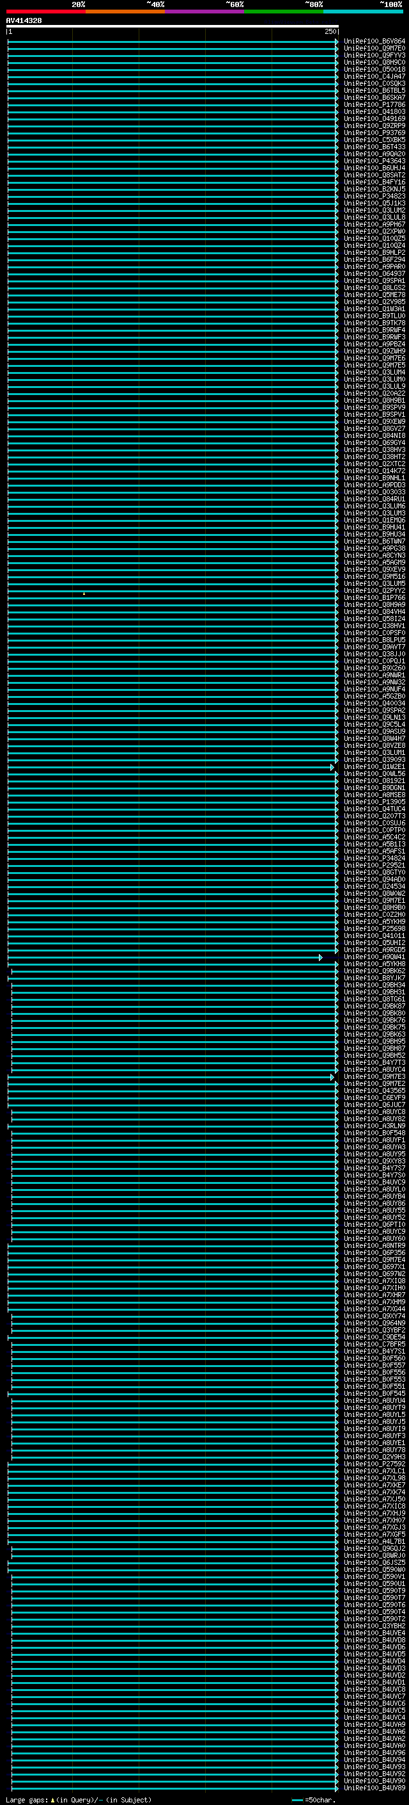Click the truncation arrow on the Q1W2E1 row
The image size is (409, 1805).
pyautogui.click(x=333, y=767)
